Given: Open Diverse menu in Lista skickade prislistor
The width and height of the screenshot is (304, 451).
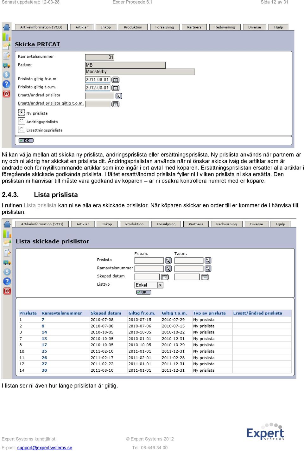Looking at the screenshot, I should [256, 224].
